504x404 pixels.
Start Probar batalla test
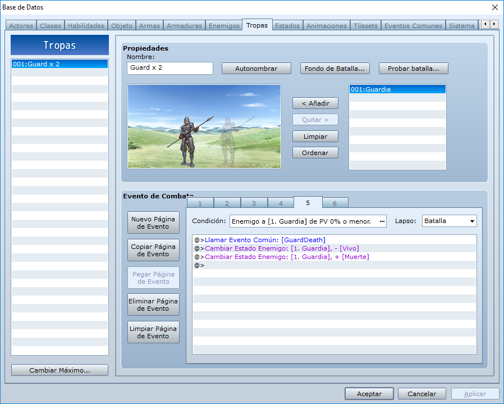(413, 69)
